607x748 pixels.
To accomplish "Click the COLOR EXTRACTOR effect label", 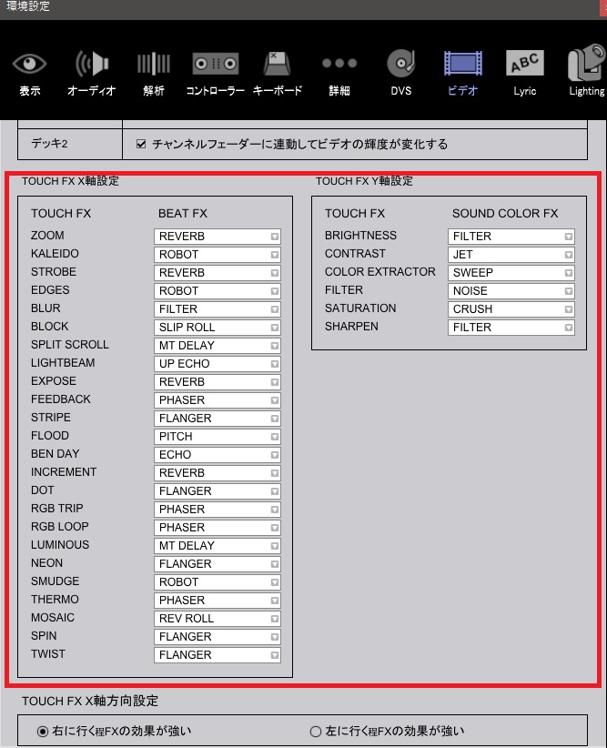I will [379, 271].
